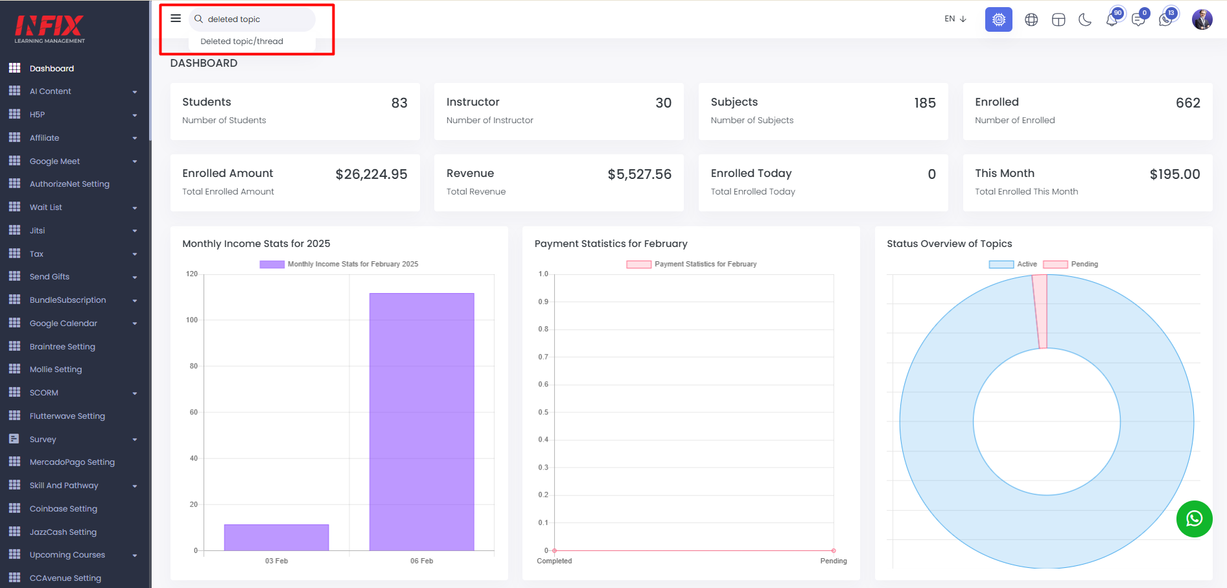Click the Jitsi sidebar icon
Screen dimensions: 1227x588
(15, 230)
